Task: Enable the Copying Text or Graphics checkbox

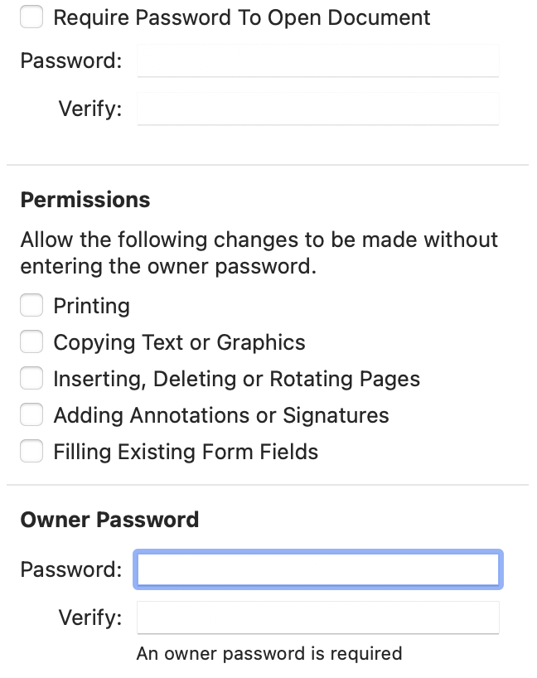Action: [31, 342]
